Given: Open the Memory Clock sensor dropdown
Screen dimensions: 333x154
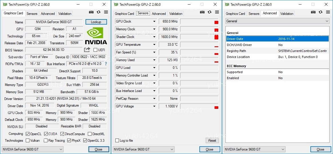Looking at the screenshot, I should point(154,29).
